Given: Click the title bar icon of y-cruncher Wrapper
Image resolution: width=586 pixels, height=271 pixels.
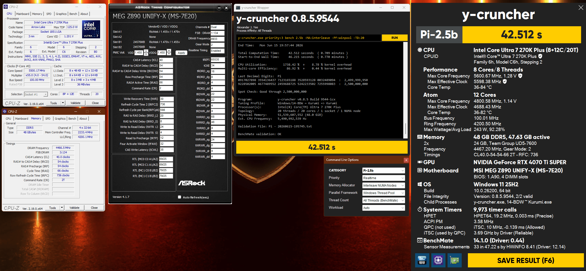Looking at the screenshot, I should pos(238,7).
